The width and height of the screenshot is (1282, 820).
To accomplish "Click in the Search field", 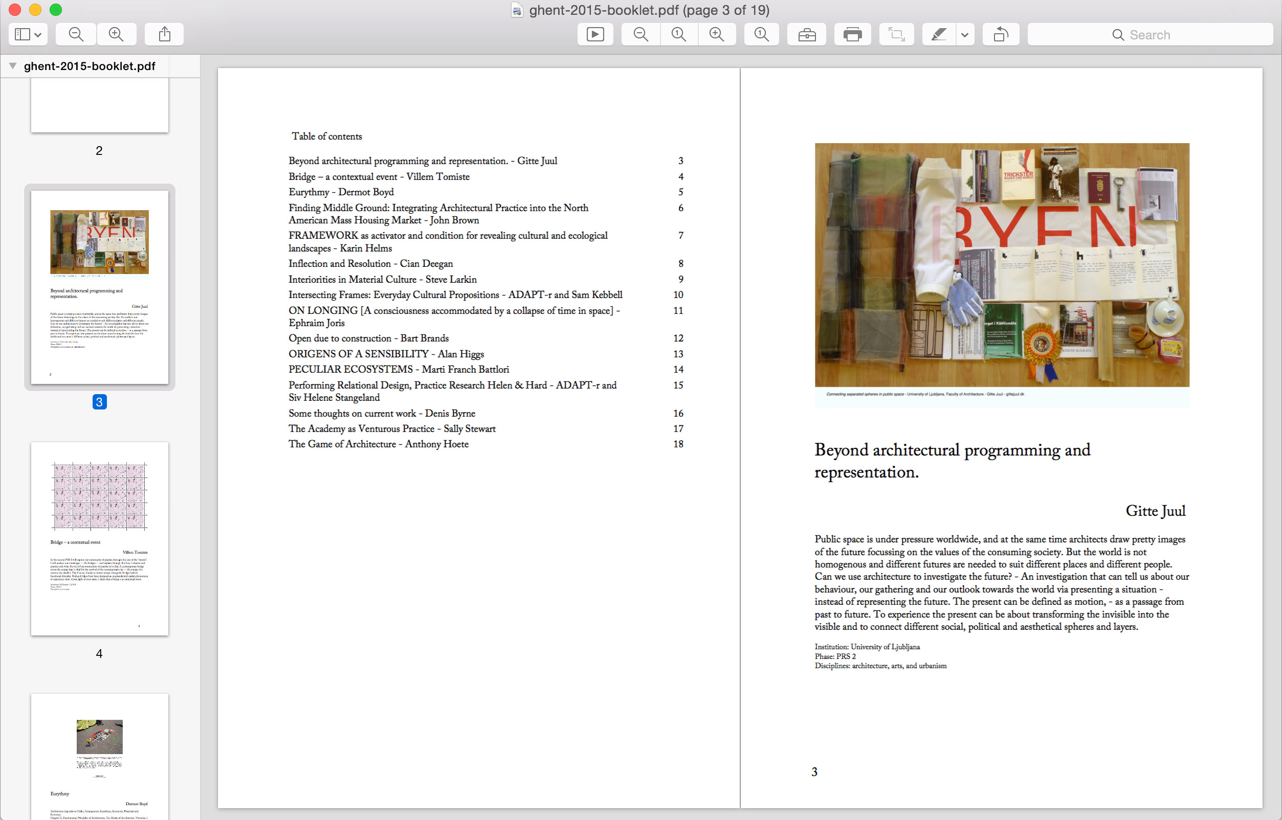I will [1150, 35].
